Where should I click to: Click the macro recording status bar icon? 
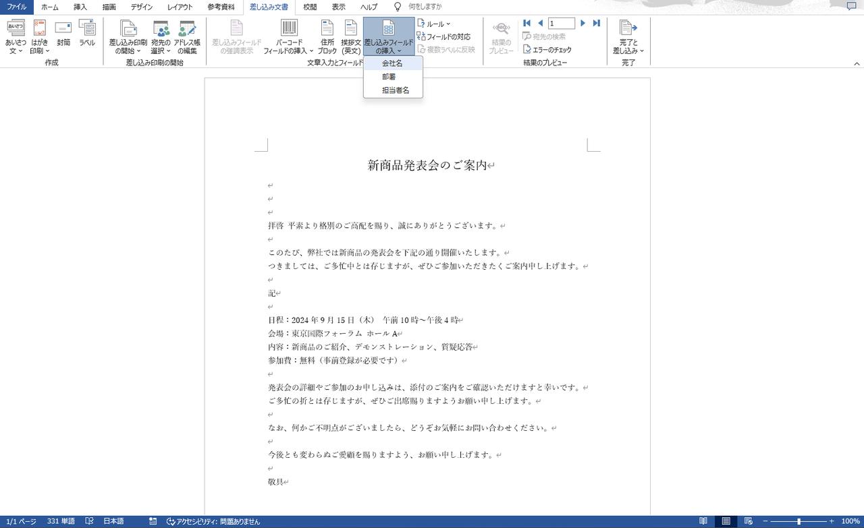tap(153, 521)
